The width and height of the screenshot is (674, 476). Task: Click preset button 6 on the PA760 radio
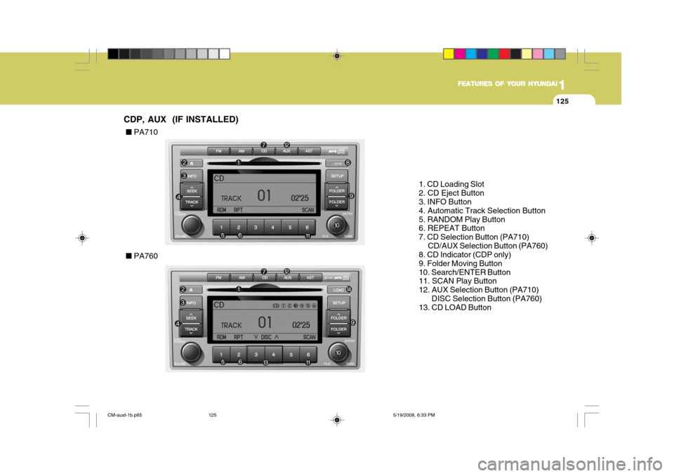click(x=308, y=355)
